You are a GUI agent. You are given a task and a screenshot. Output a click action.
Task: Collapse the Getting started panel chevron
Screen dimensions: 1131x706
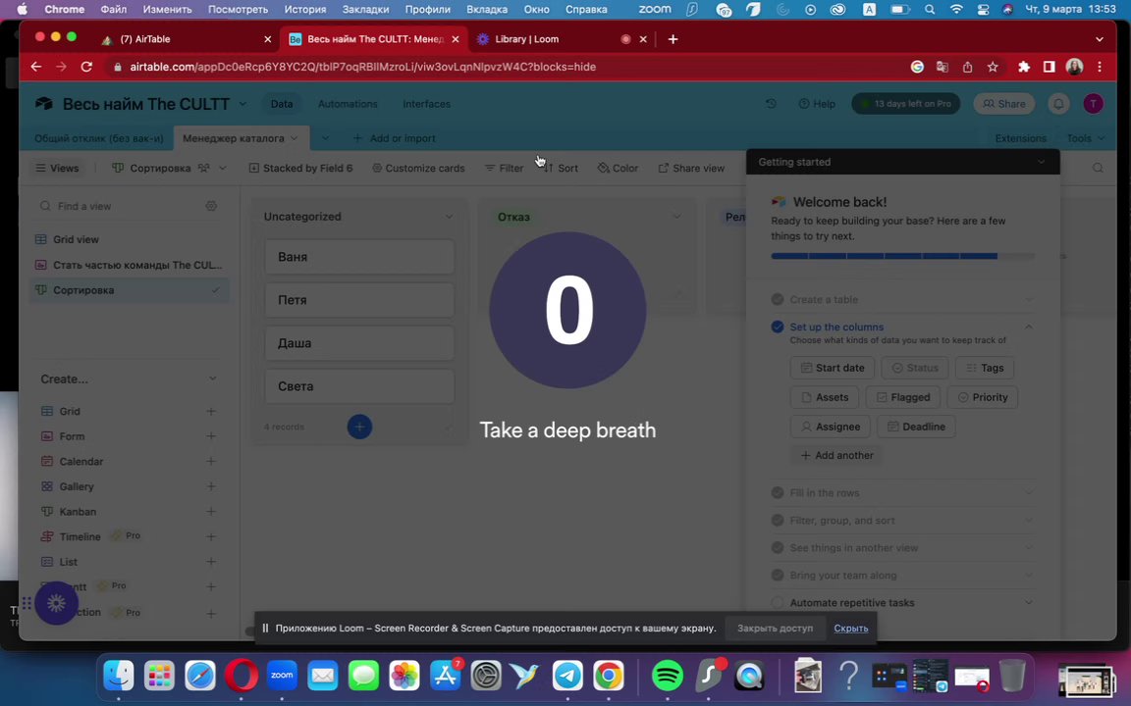[1041, 162]
